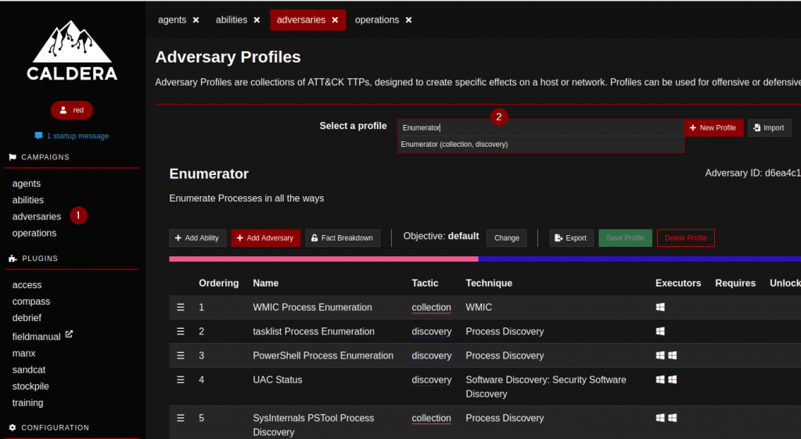
Task: Click the drag handle for tasklist Process Enumeration
Action: 181,331
